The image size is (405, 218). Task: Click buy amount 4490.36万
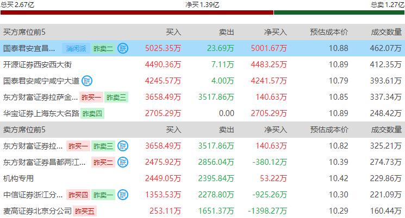tap(163, 65)
